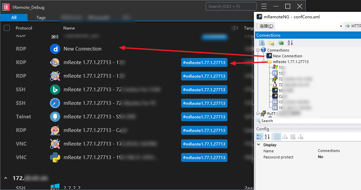The height and width of the screenshot is (190, 361).
Task: Click the PuTTY sessions icon in tree
Action: coord(263,113)
